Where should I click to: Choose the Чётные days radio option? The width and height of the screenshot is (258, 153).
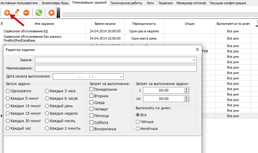138,122
